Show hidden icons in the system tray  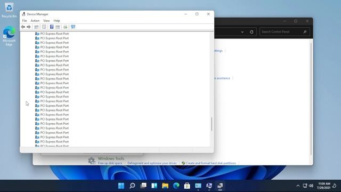point(298,186)
